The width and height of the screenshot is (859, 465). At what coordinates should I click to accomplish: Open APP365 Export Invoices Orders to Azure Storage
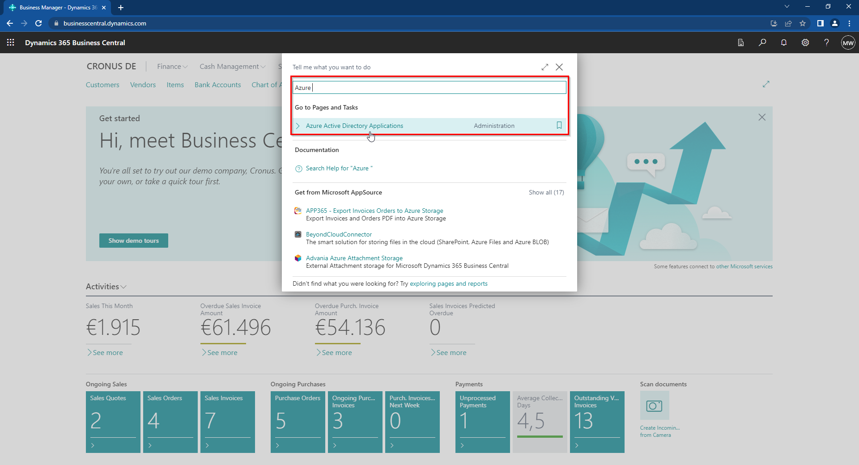tap(374, 211)
